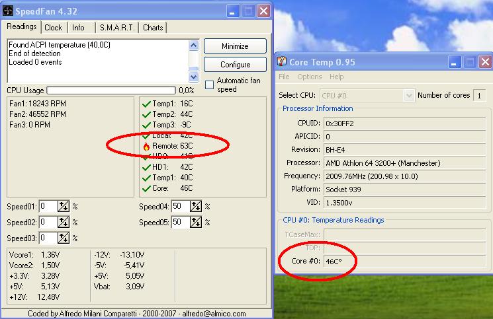Image resolution: width=493 pixels, height=319 pixels.
Task: Open the Options menu in Core Temp
Action: tap(310, 77)
